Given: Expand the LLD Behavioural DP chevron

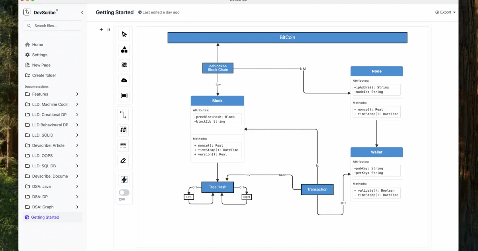Looking at the screenshot, I should [x=77, y=125].
